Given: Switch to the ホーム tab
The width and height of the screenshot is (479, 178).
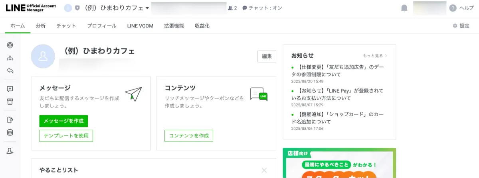Looking at the screenshot, I should (18, 26).
